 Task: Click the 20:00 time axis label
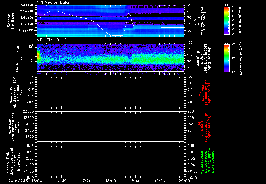pos(184,181)
